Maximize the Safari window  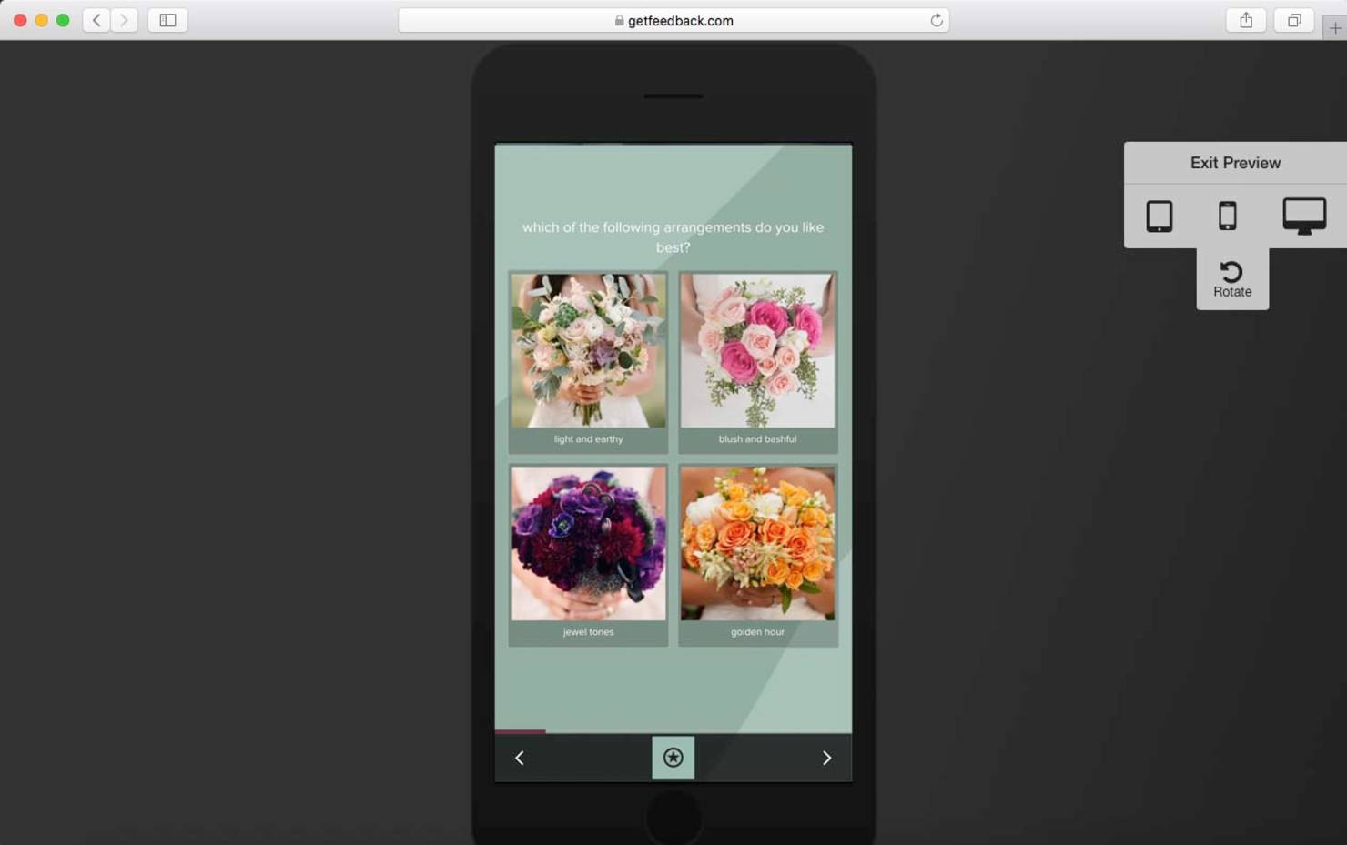pyautogui.click(x=63, y=20)
